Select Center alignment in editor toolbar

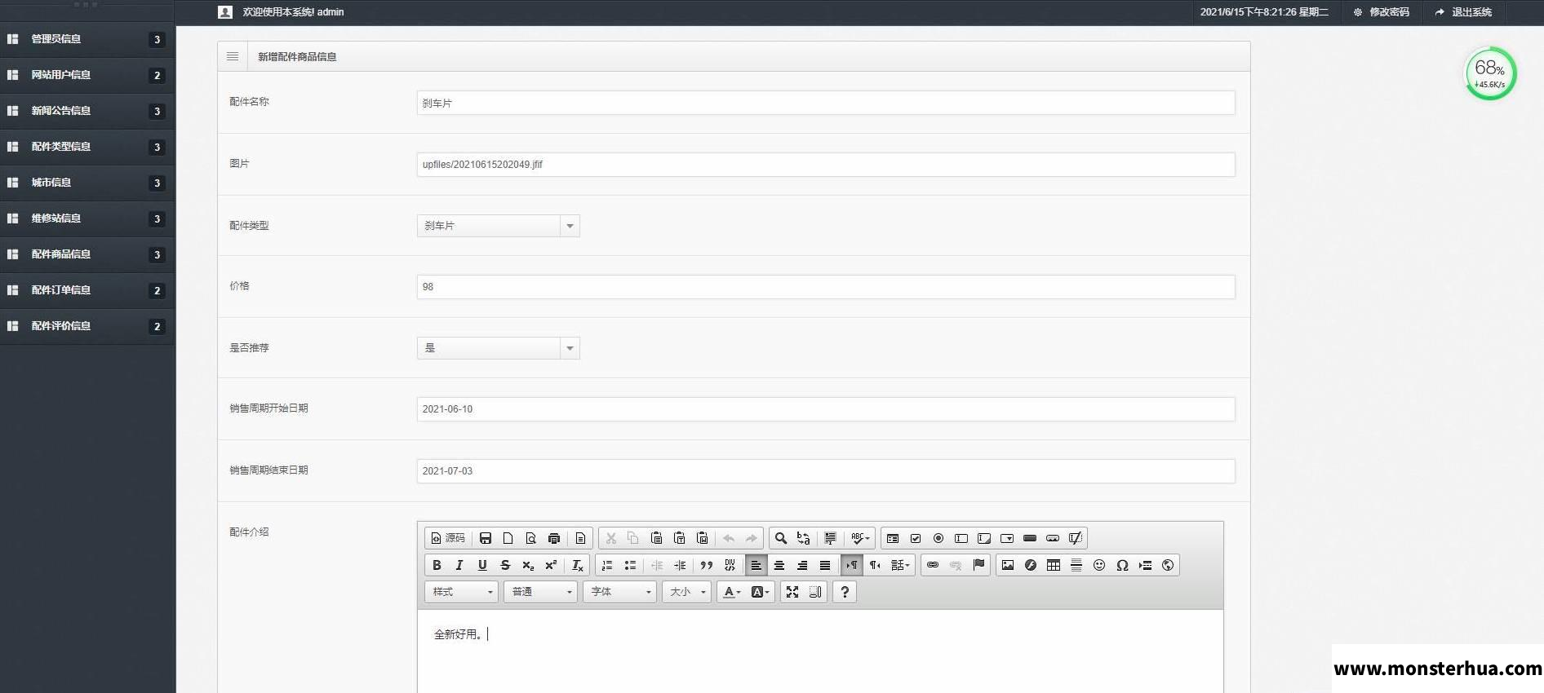(x=779, y=565)
